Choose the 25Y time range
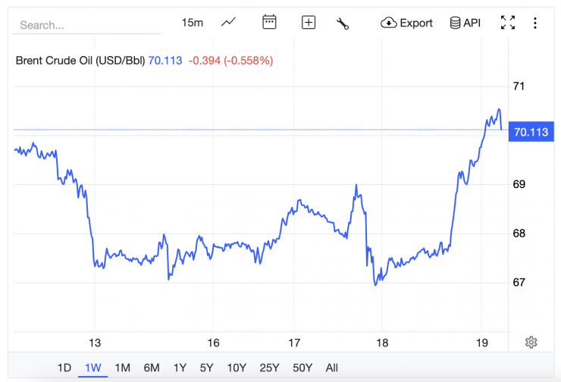This screenshot has width=561, height=382. pos(269,368)
